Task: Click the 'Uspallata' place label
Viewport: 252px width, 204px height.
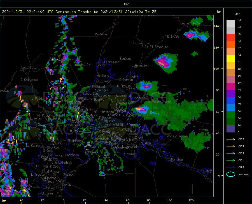Action: (x=29, y=68)
